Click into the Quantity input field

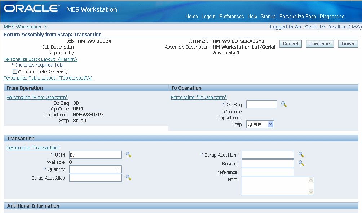(x=95, y=169)
